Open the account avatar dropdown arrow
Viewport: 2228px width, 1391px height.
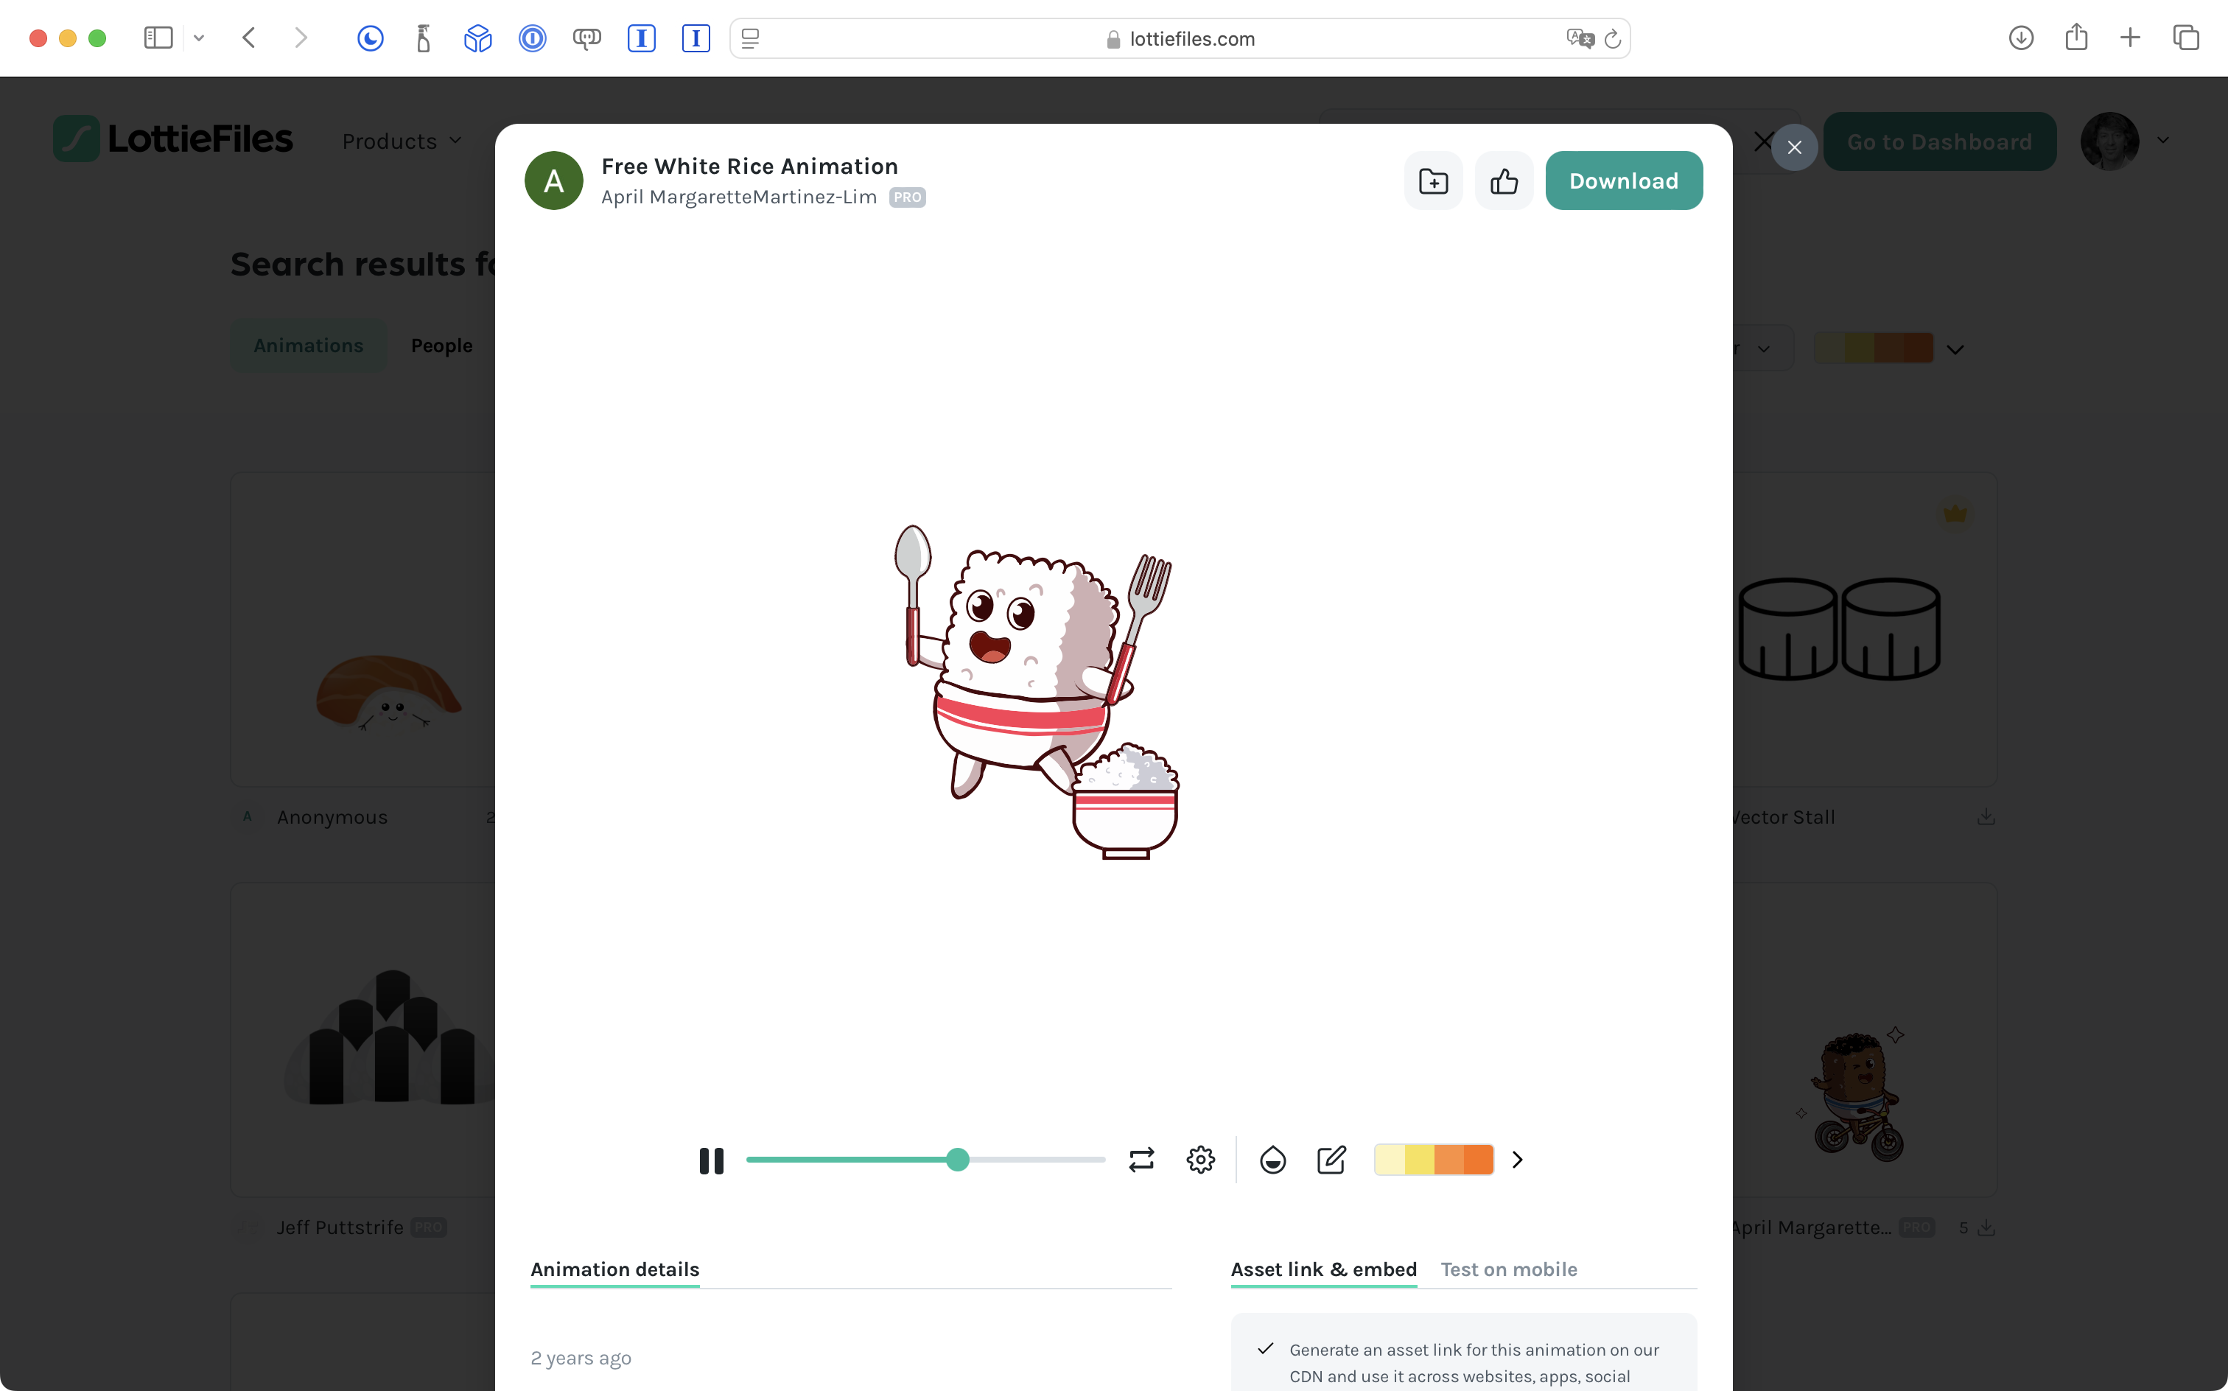coord(2162,141)
